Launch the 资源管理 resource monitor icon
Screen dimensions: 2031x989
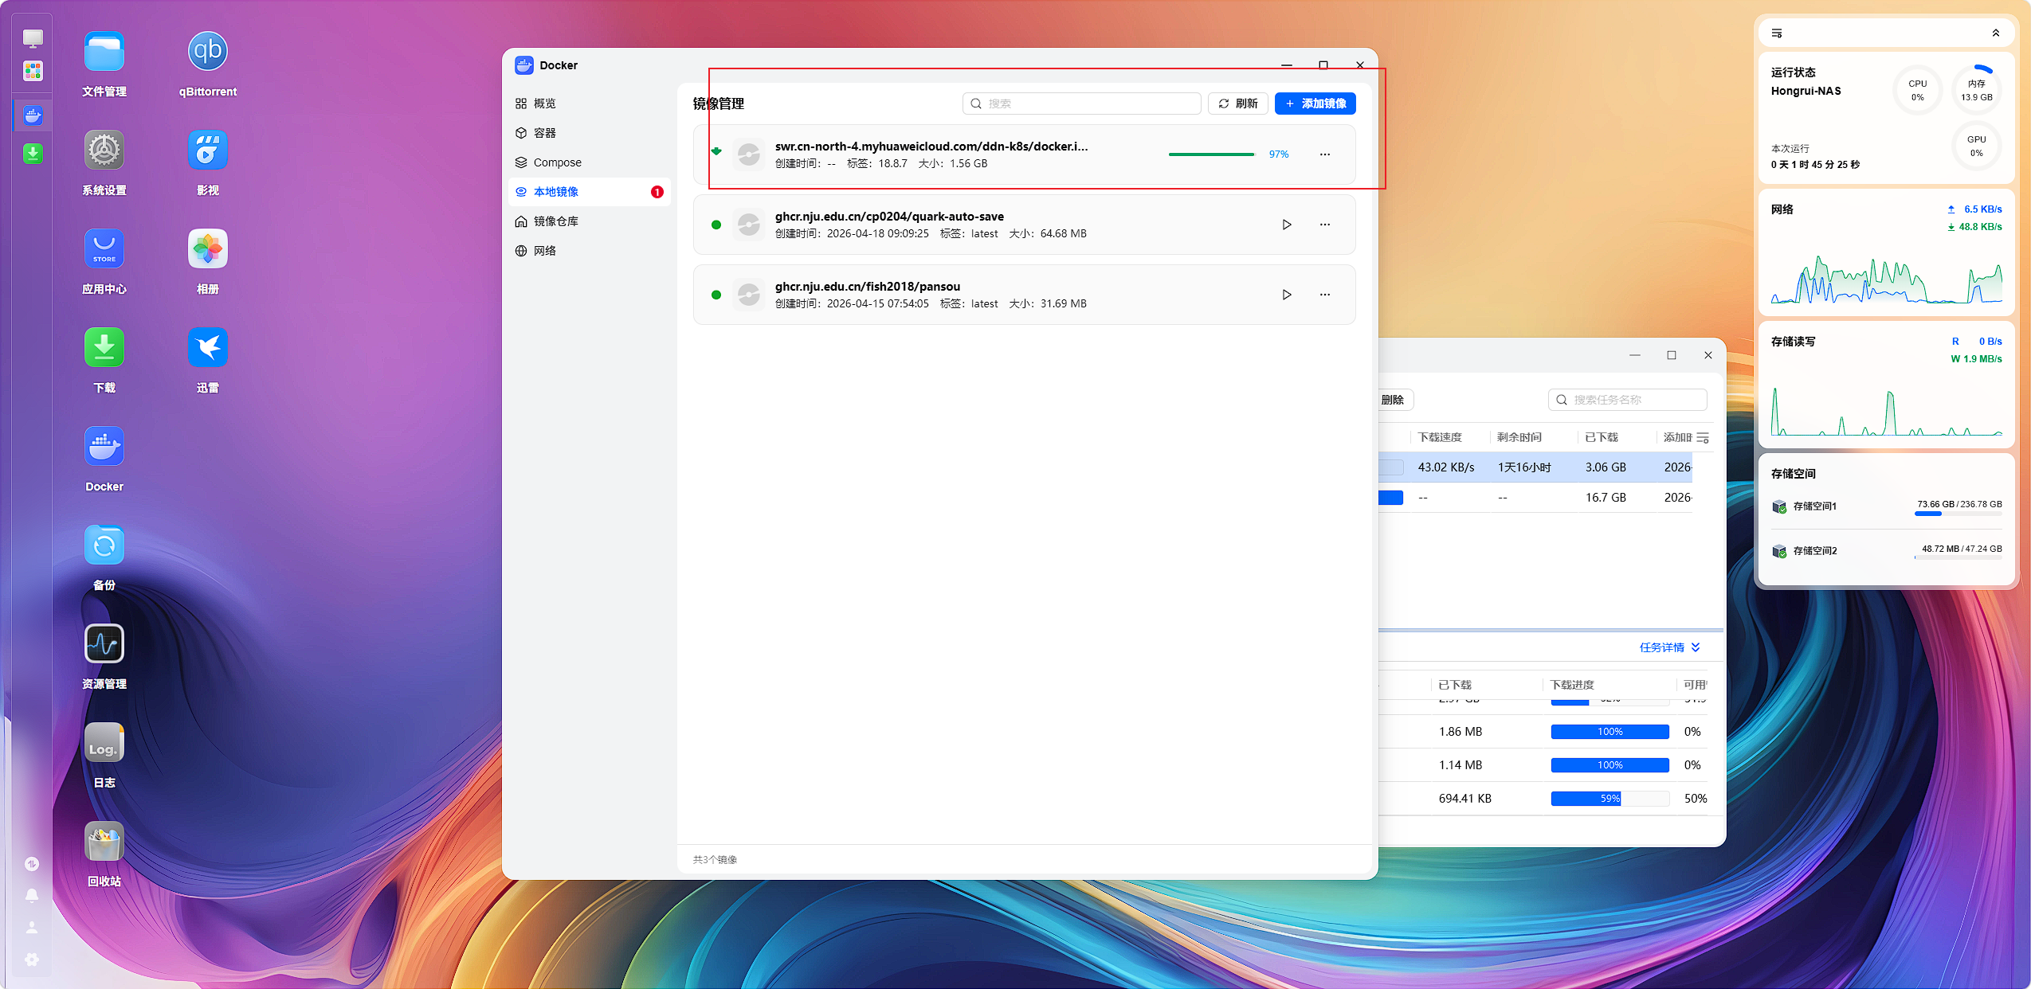coord(104,644)
